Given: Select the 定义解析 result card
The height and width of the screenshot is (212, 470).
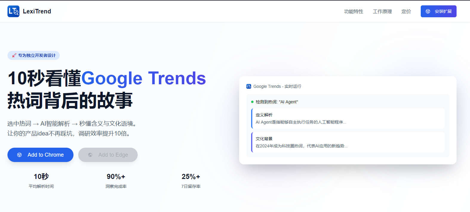Looking at the screenshot, I should click(x=348, y=119).
